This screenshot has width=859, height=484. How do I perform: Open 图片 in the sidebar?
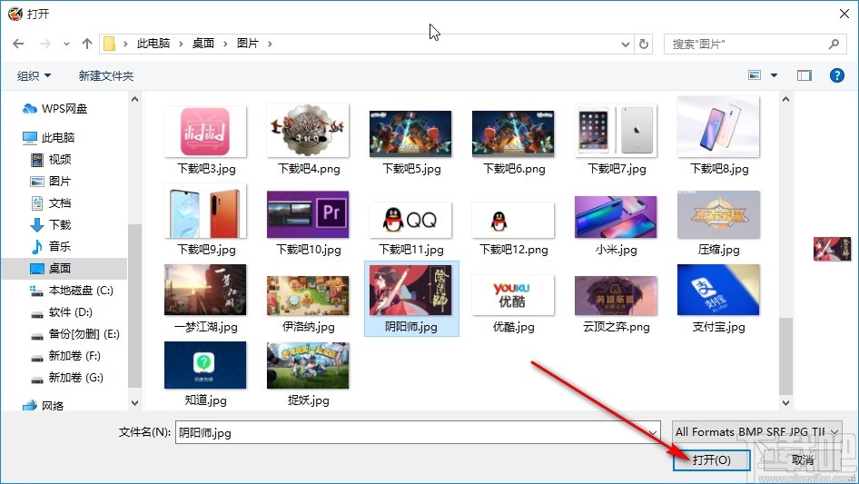pyautogui.click(x=51, y=182)
